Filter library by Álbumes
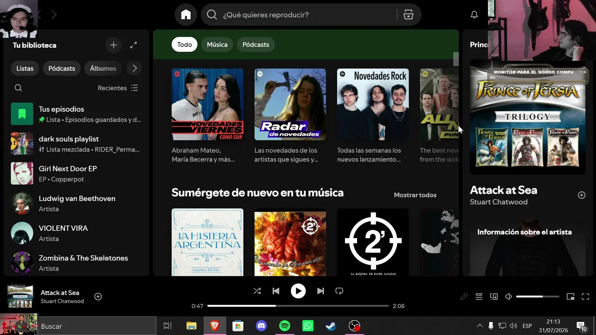 (x=103, y=68)
